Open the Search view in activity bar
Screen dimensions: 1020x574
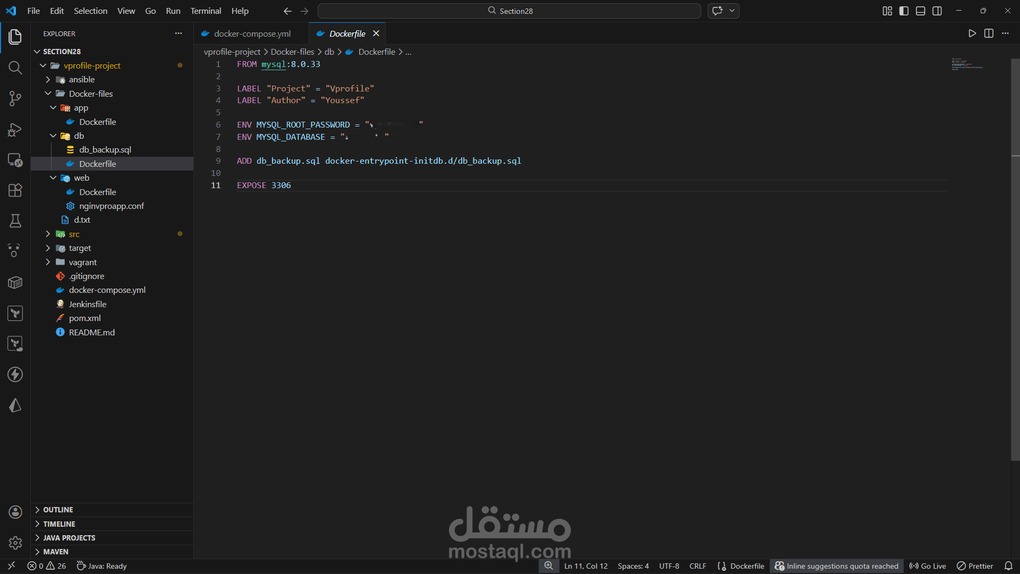click(15, 67)
